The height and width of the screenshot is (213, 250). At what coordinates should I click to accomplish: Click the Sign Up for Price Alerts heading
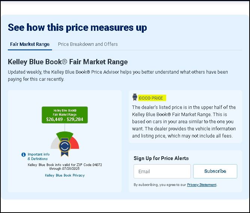161,158
